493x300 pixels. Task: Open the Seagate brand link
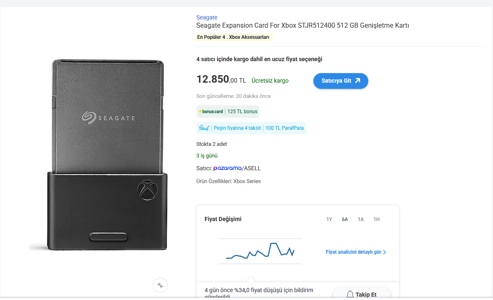click(x=206, y=17)
